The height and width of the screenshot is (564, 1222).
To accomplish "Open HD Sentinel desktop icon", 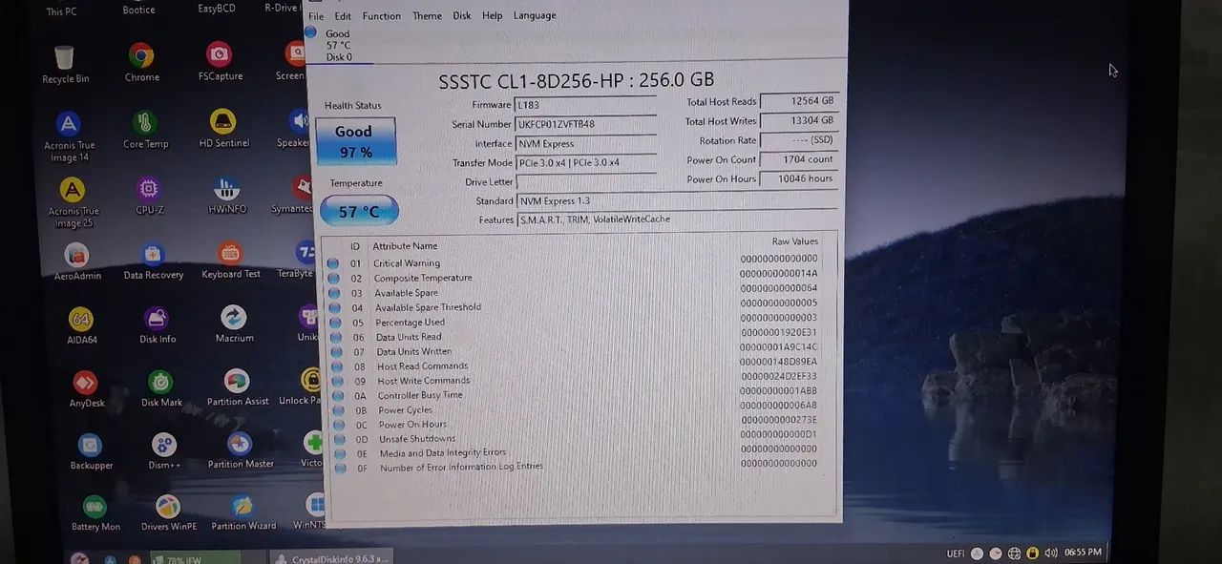I will click(x=223, y=130).
